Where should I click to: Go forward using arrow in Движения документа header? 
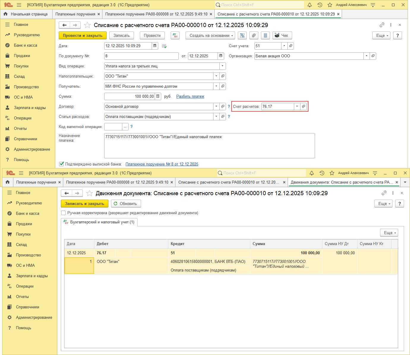pyautogui.click(x=77, y=193)
